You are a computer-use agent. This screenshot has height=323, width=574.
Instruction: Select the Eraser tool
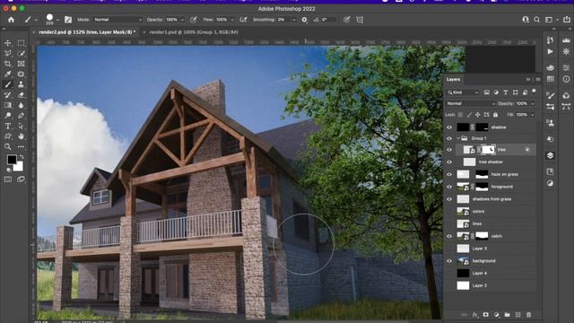[22, 95]
